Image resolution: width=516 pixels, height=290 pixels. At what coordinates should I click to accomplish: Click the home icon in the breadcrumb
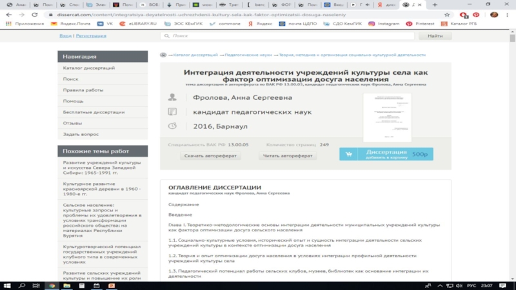pos(163,55)
